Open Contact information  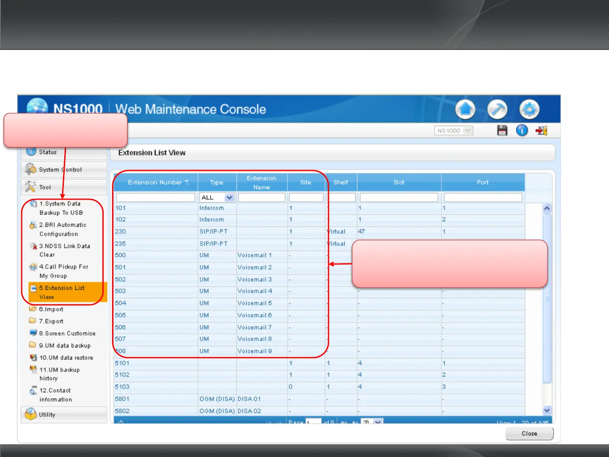55,395
